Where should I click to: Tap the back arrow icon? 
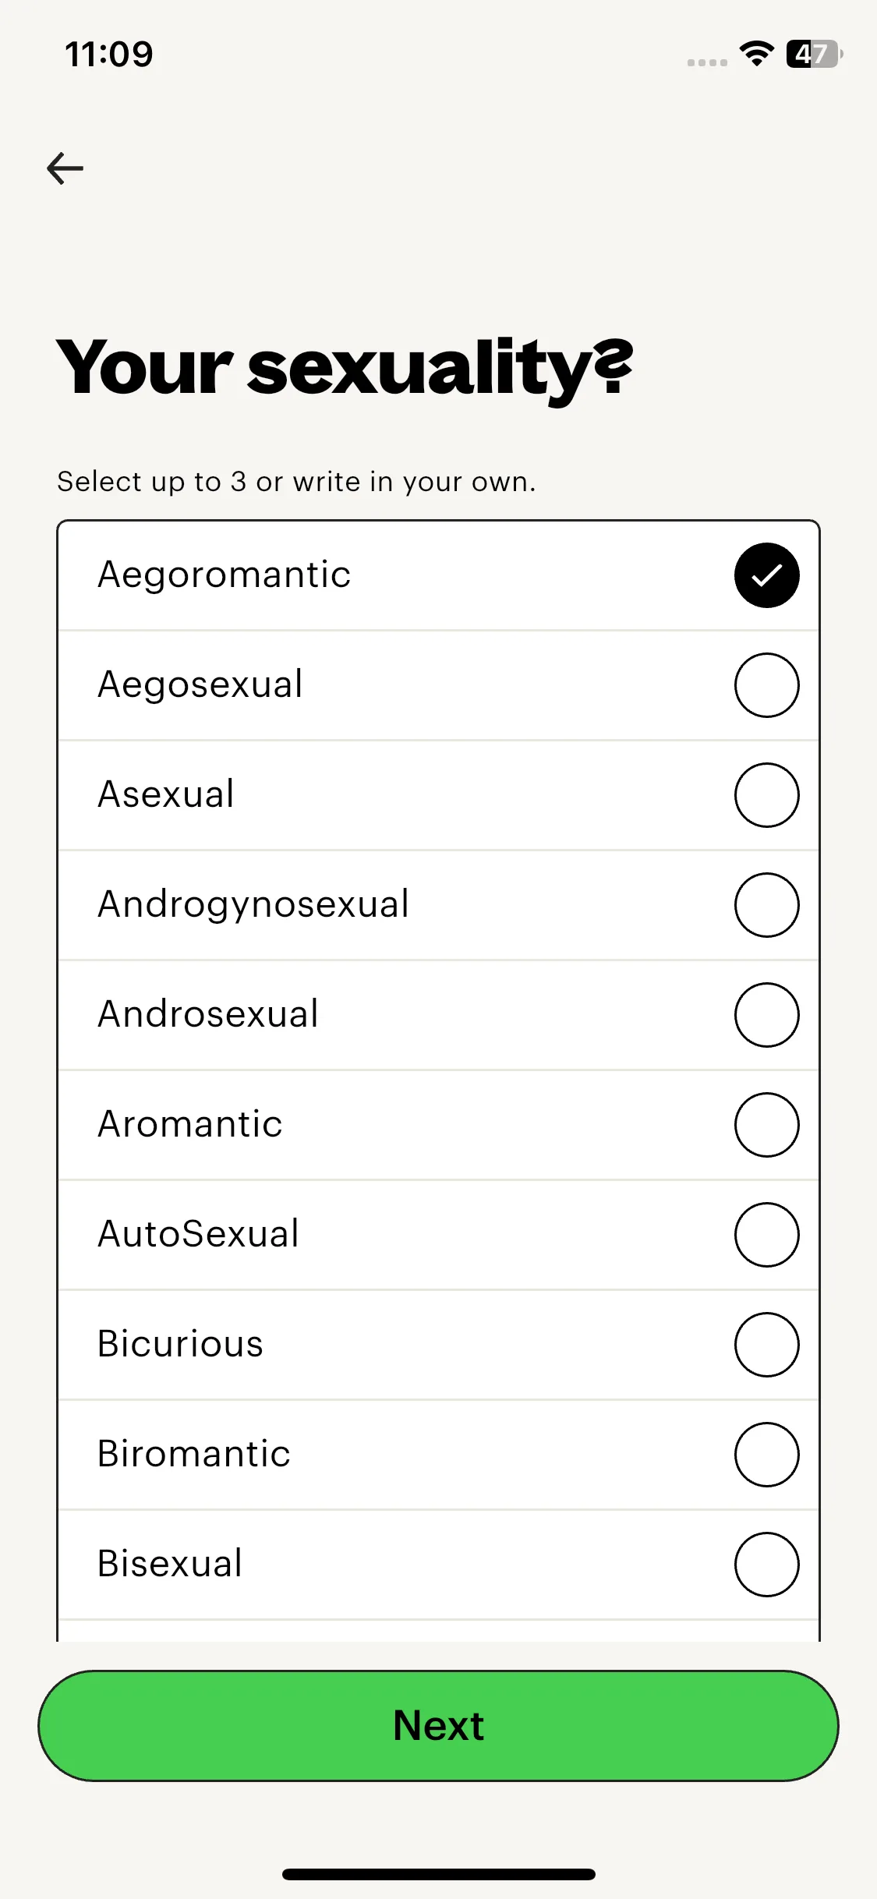pos(65,168)
